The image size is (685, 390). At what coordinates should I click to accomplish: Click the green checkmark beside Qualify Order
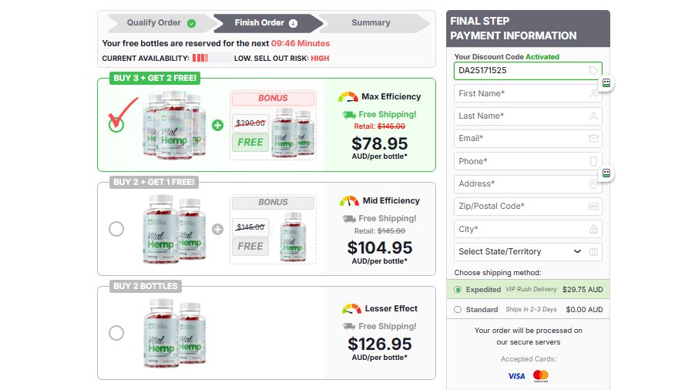pyautogui.click(x=191, y=23)
